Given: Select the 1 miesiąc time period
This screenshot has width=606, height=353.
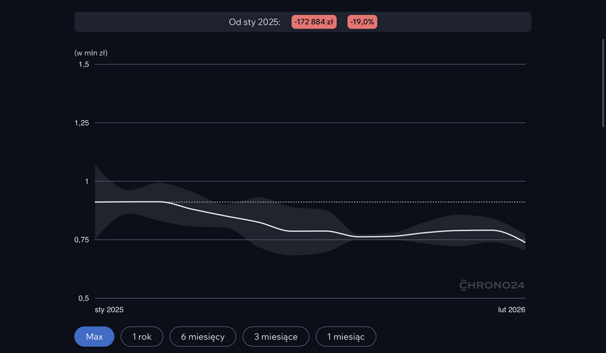Looking at the screenshot, I should [x=345, y=337].
